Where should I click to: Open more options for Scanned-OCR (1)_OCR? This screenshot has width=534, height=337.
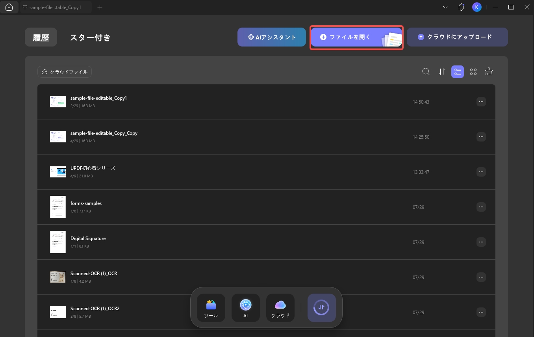481,277
